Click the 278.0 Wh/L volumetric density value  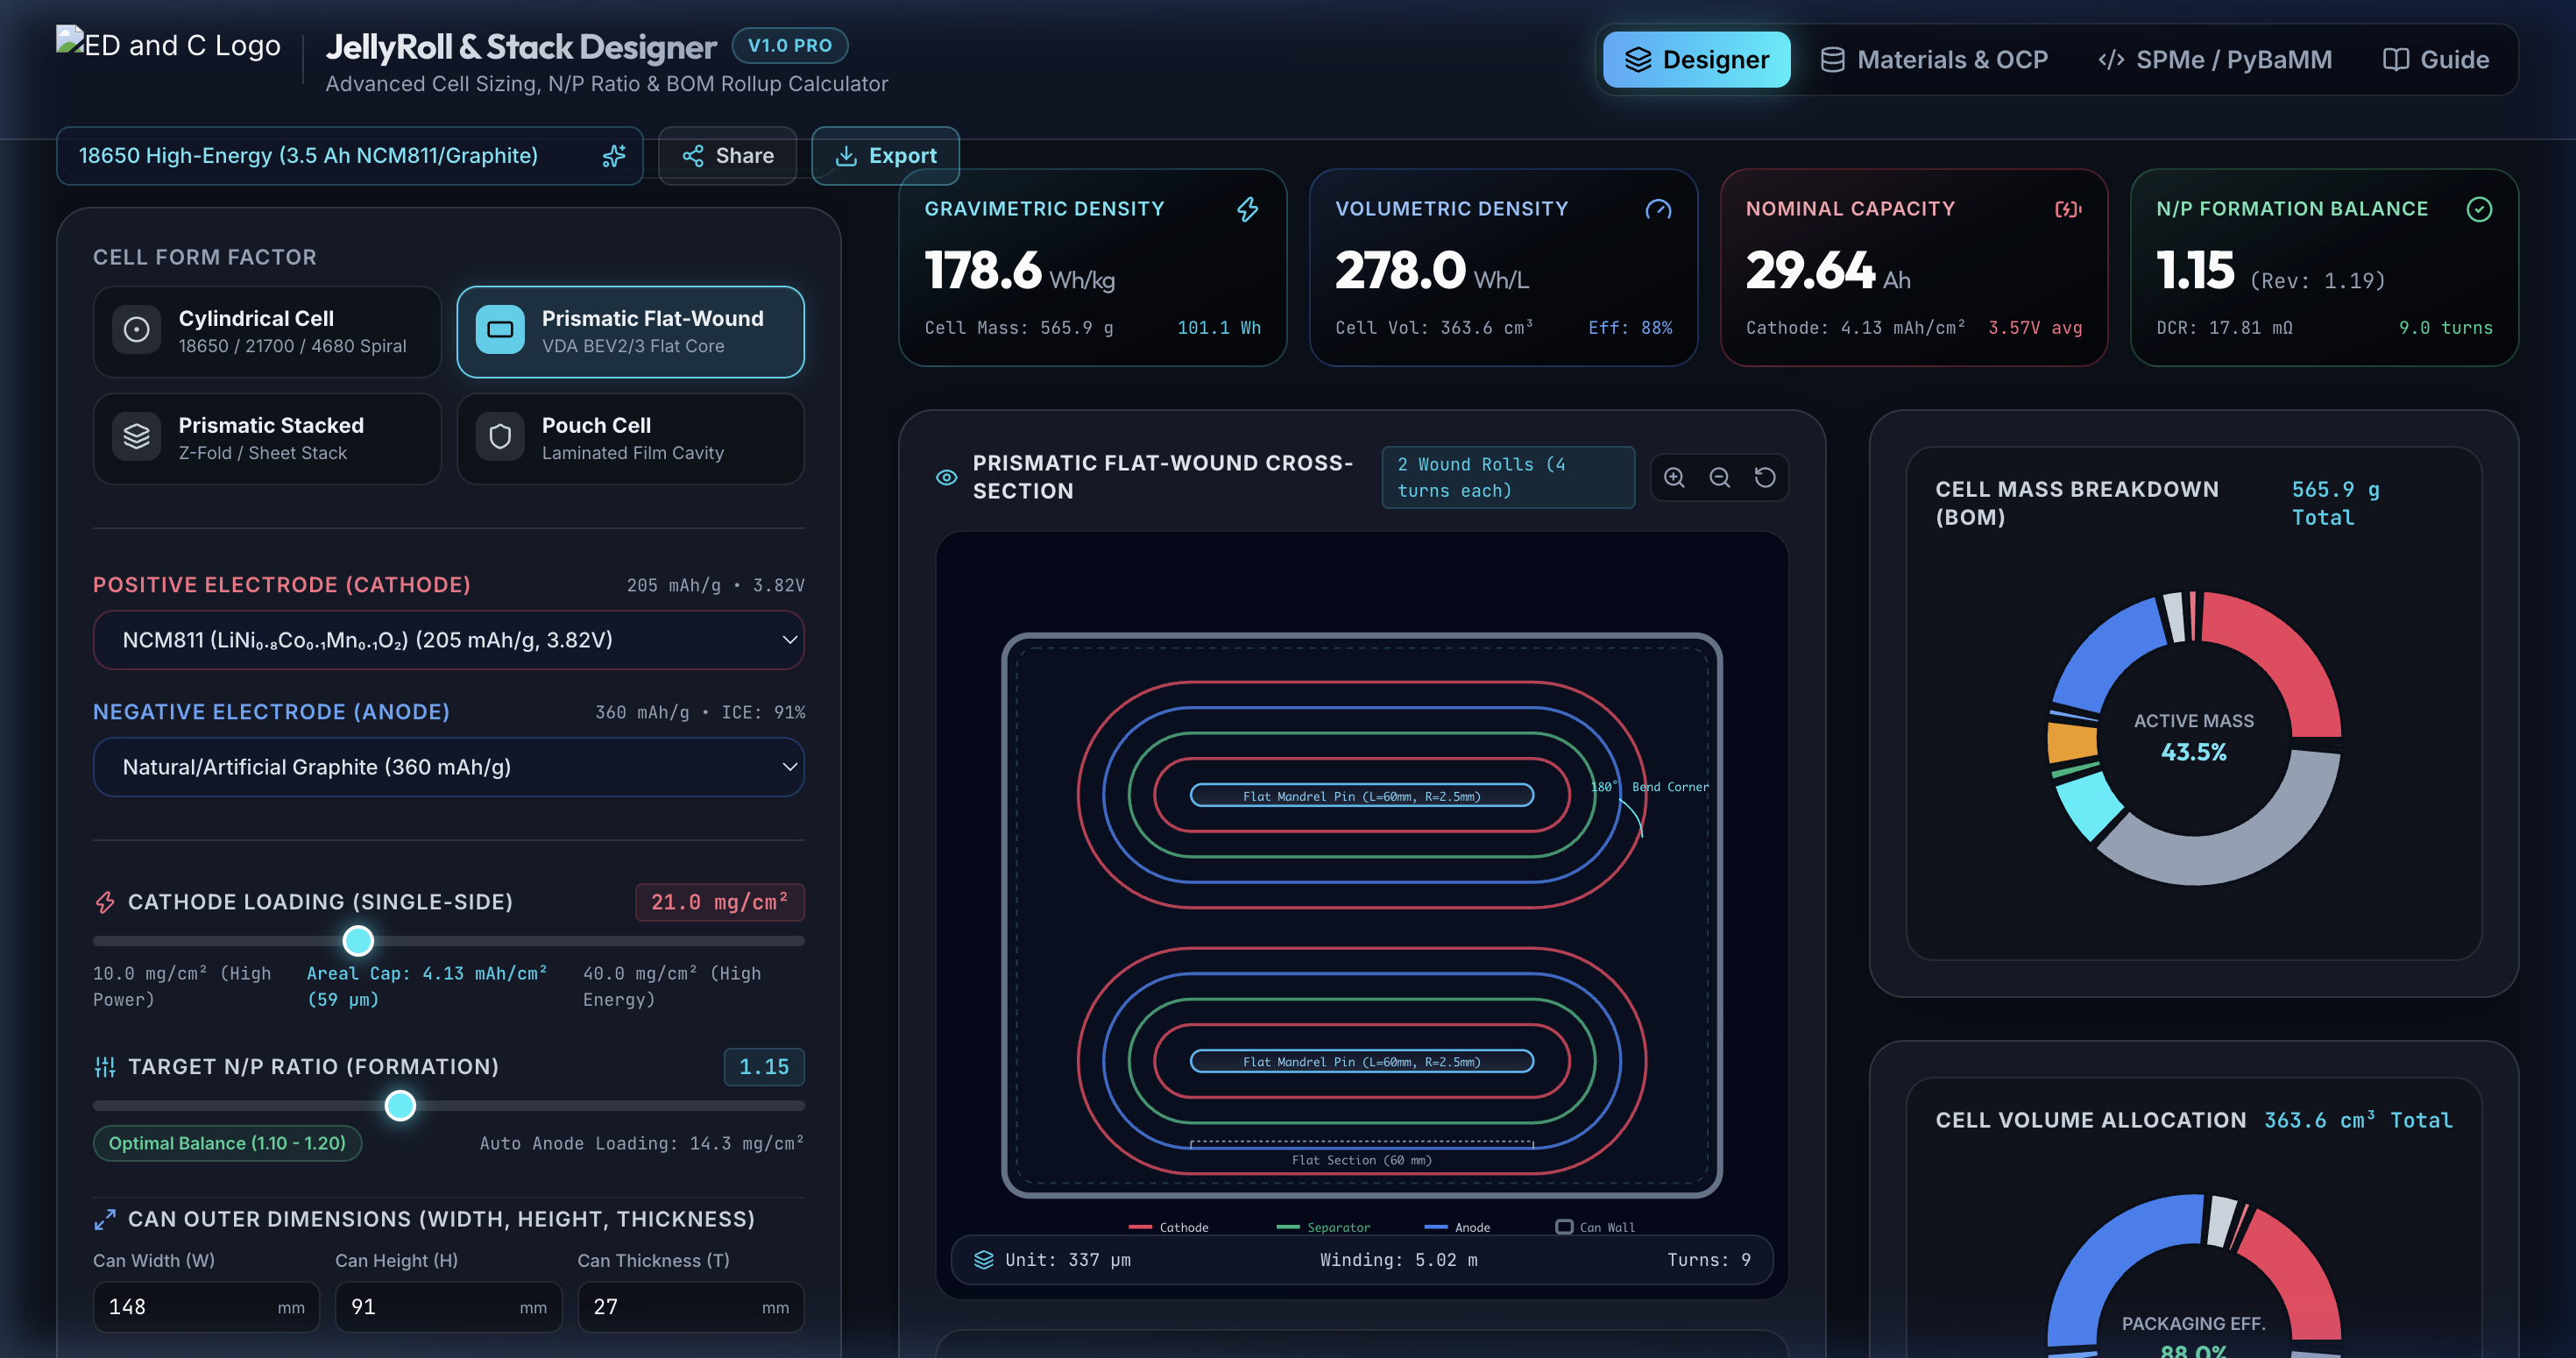1432,271
